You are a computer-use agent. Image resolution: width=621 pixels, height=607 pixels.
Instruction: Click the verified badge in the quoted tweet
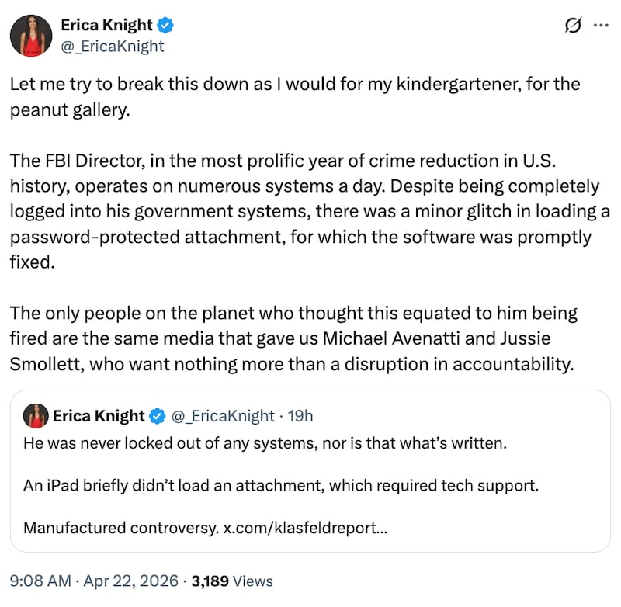pos(158,416)
